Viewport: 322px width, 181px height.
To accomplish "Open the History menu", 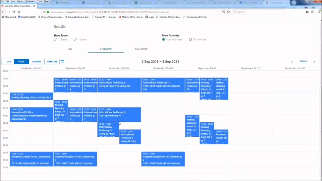I will click(x=20, y=2).
